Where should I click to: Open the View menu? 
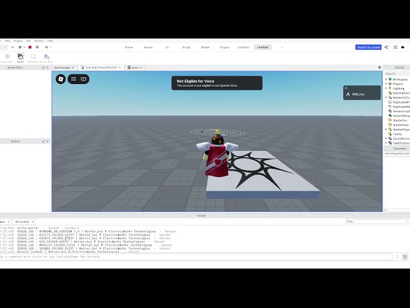click(x=7, y=41)
